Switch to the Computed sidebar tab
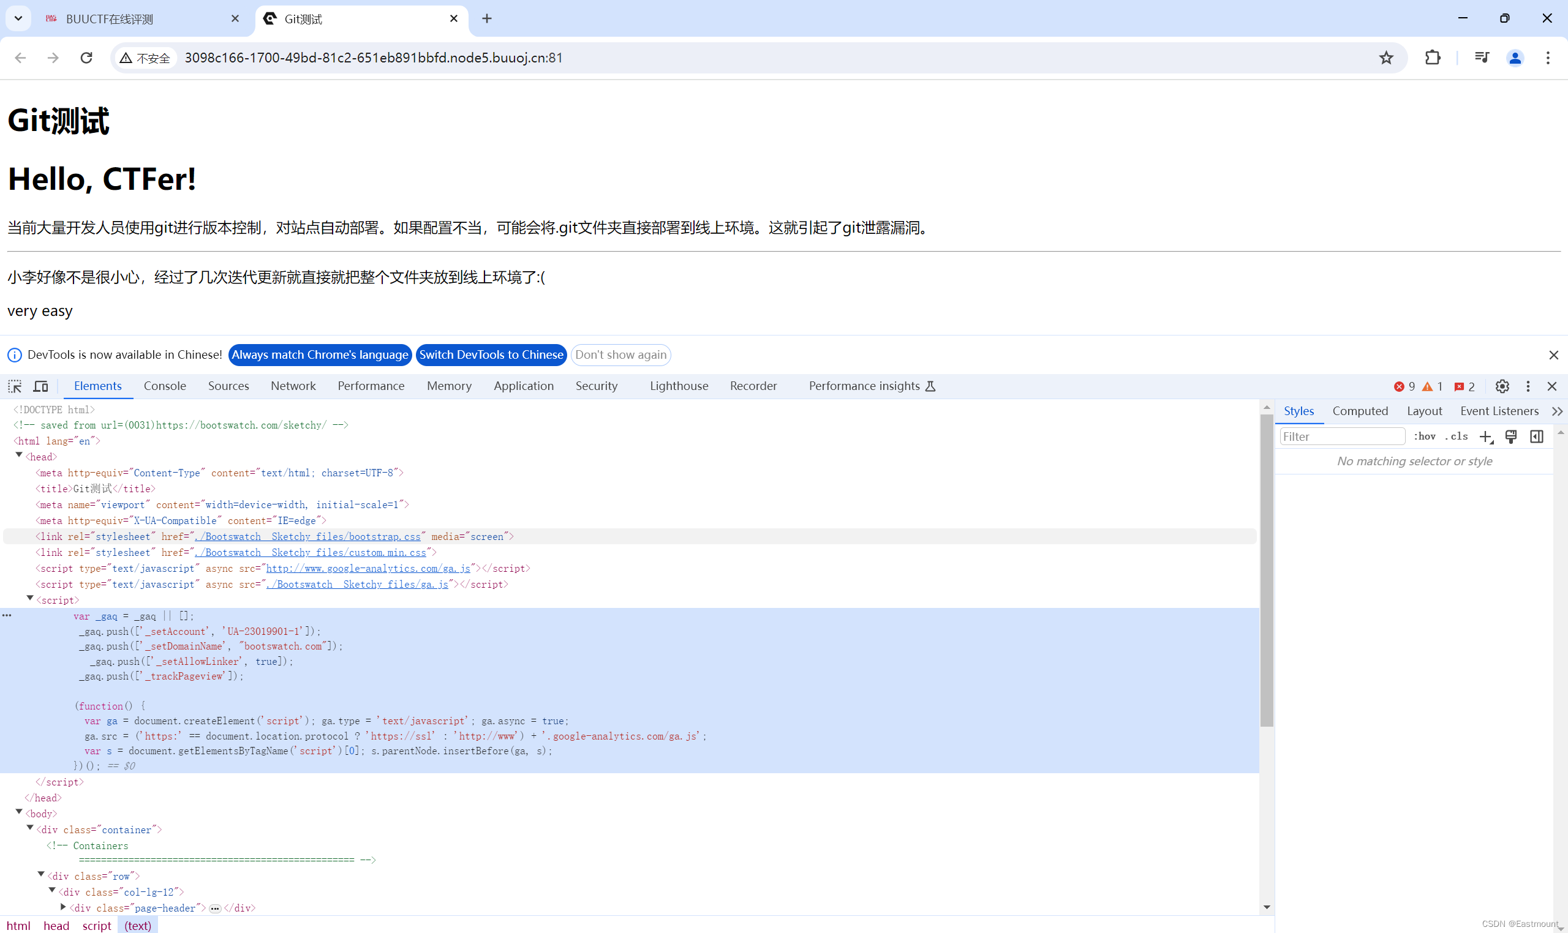1568x933 pixels. (1360, 411)
